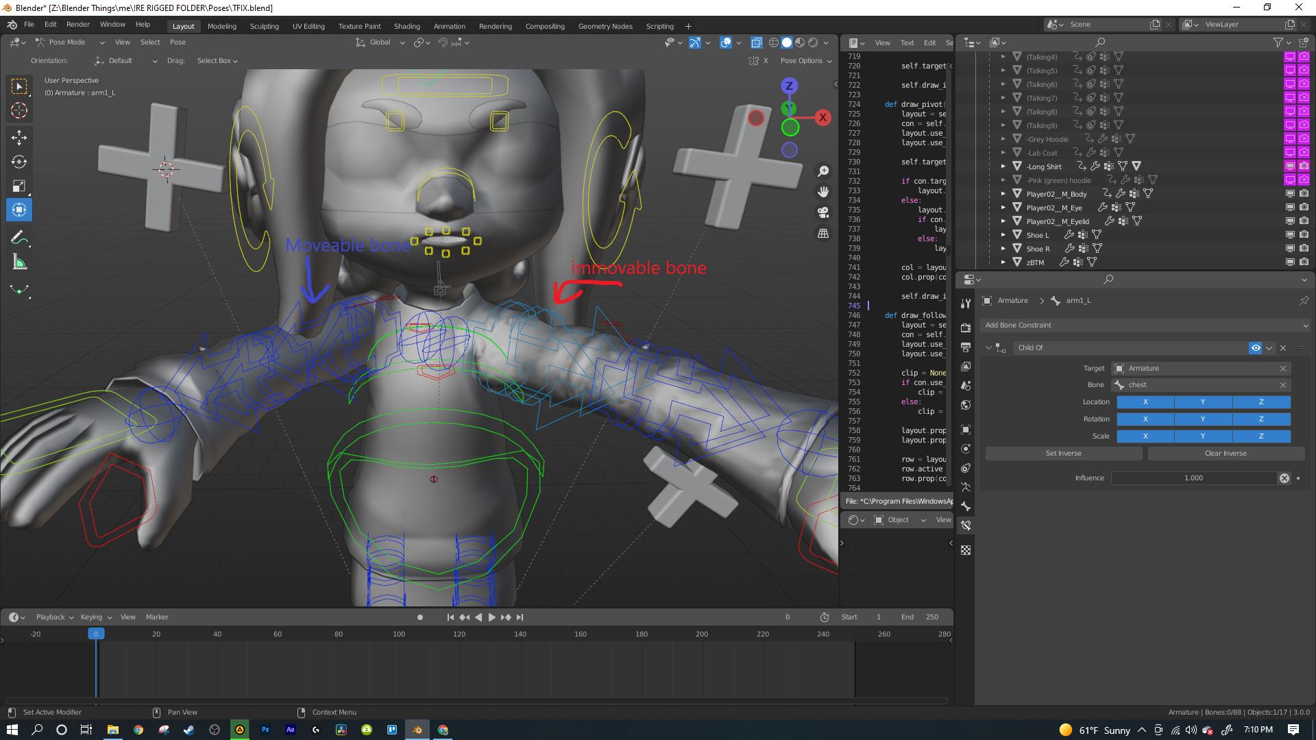Open the Add Bone Constraint dropdown
Image resolution: width=1316 pixels, height=740 pixels.
(x=1145, y=325)
